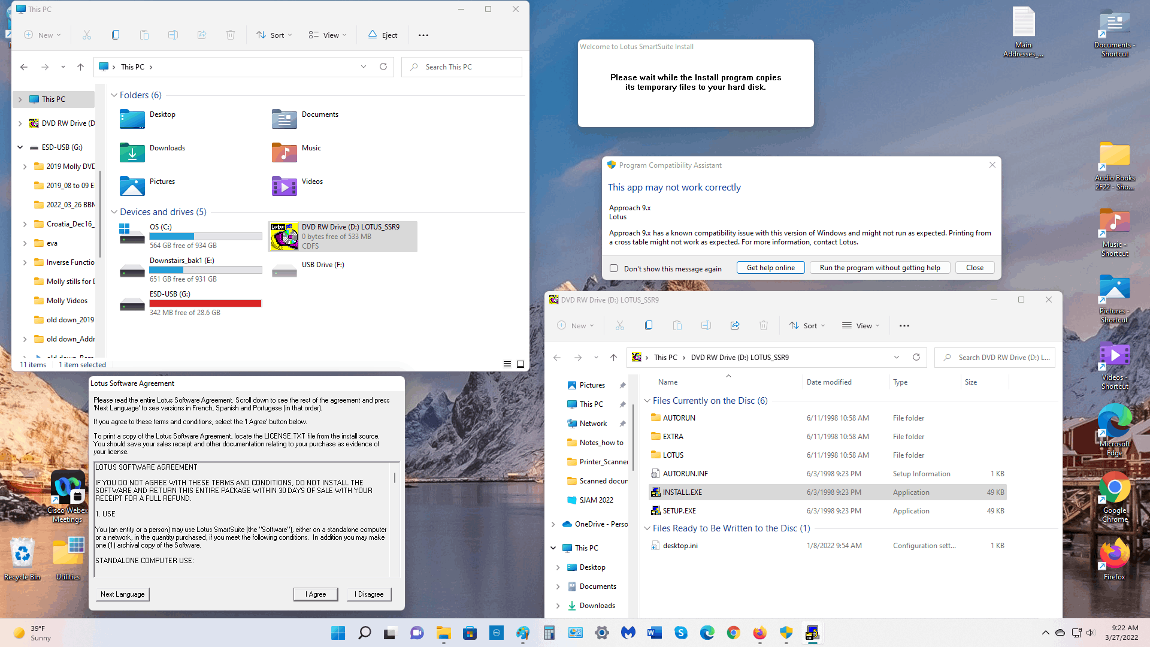Screen dimensions: 1150x647
Task: Open View menu in DVD drive window
Action: coord(861,325)
